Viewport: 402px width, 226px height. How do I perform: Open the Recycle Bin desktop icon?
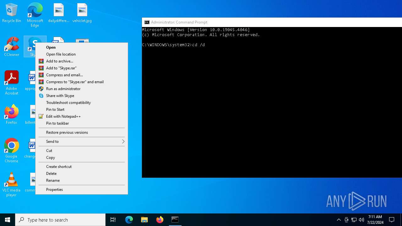tap(12, 13)
